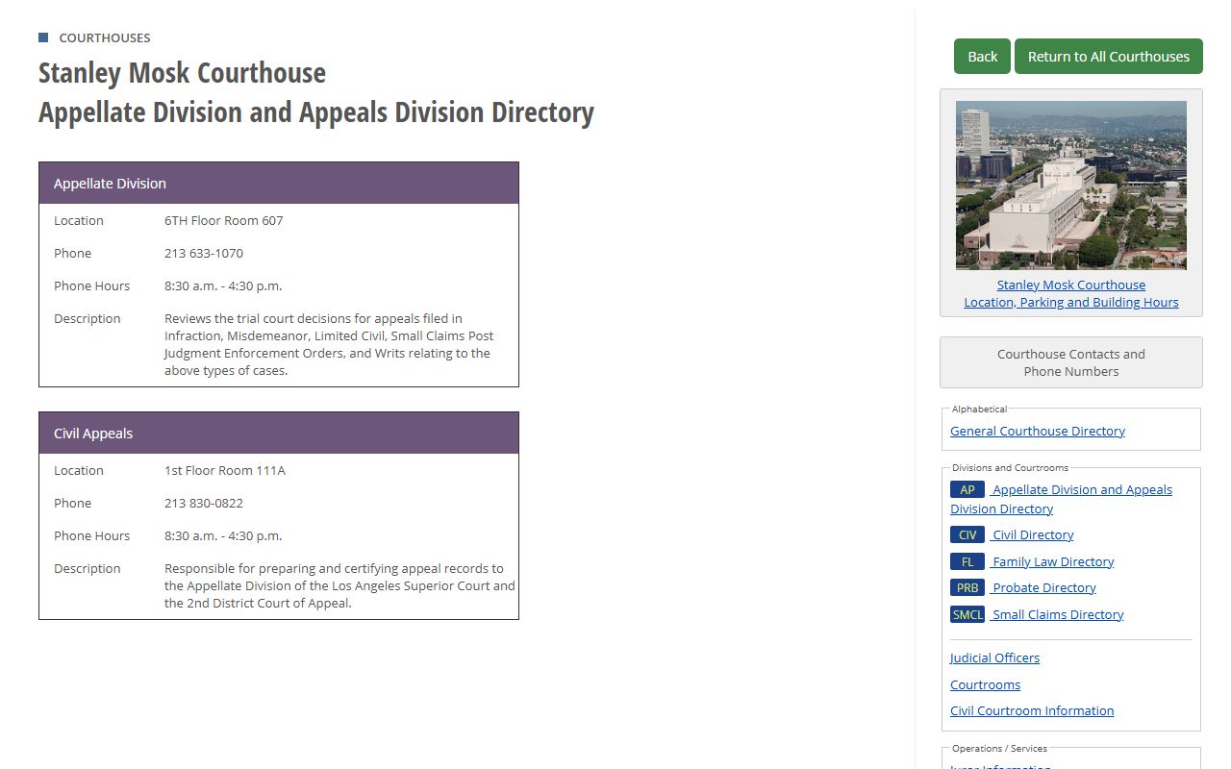Click location text 1st Floor Room 111A
The width and height of the screenshot is (1231, 769).
225,470
